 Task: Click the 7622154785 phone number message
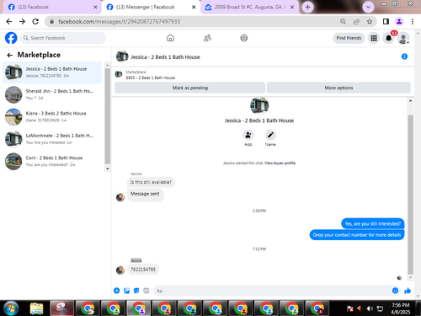(143, 270)
